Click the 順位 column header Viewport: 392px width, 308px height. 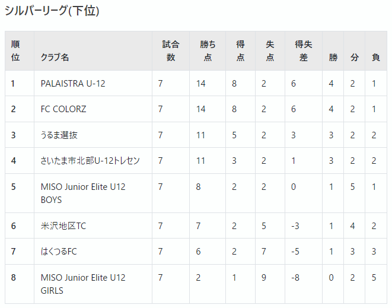(x=15, y=51)
